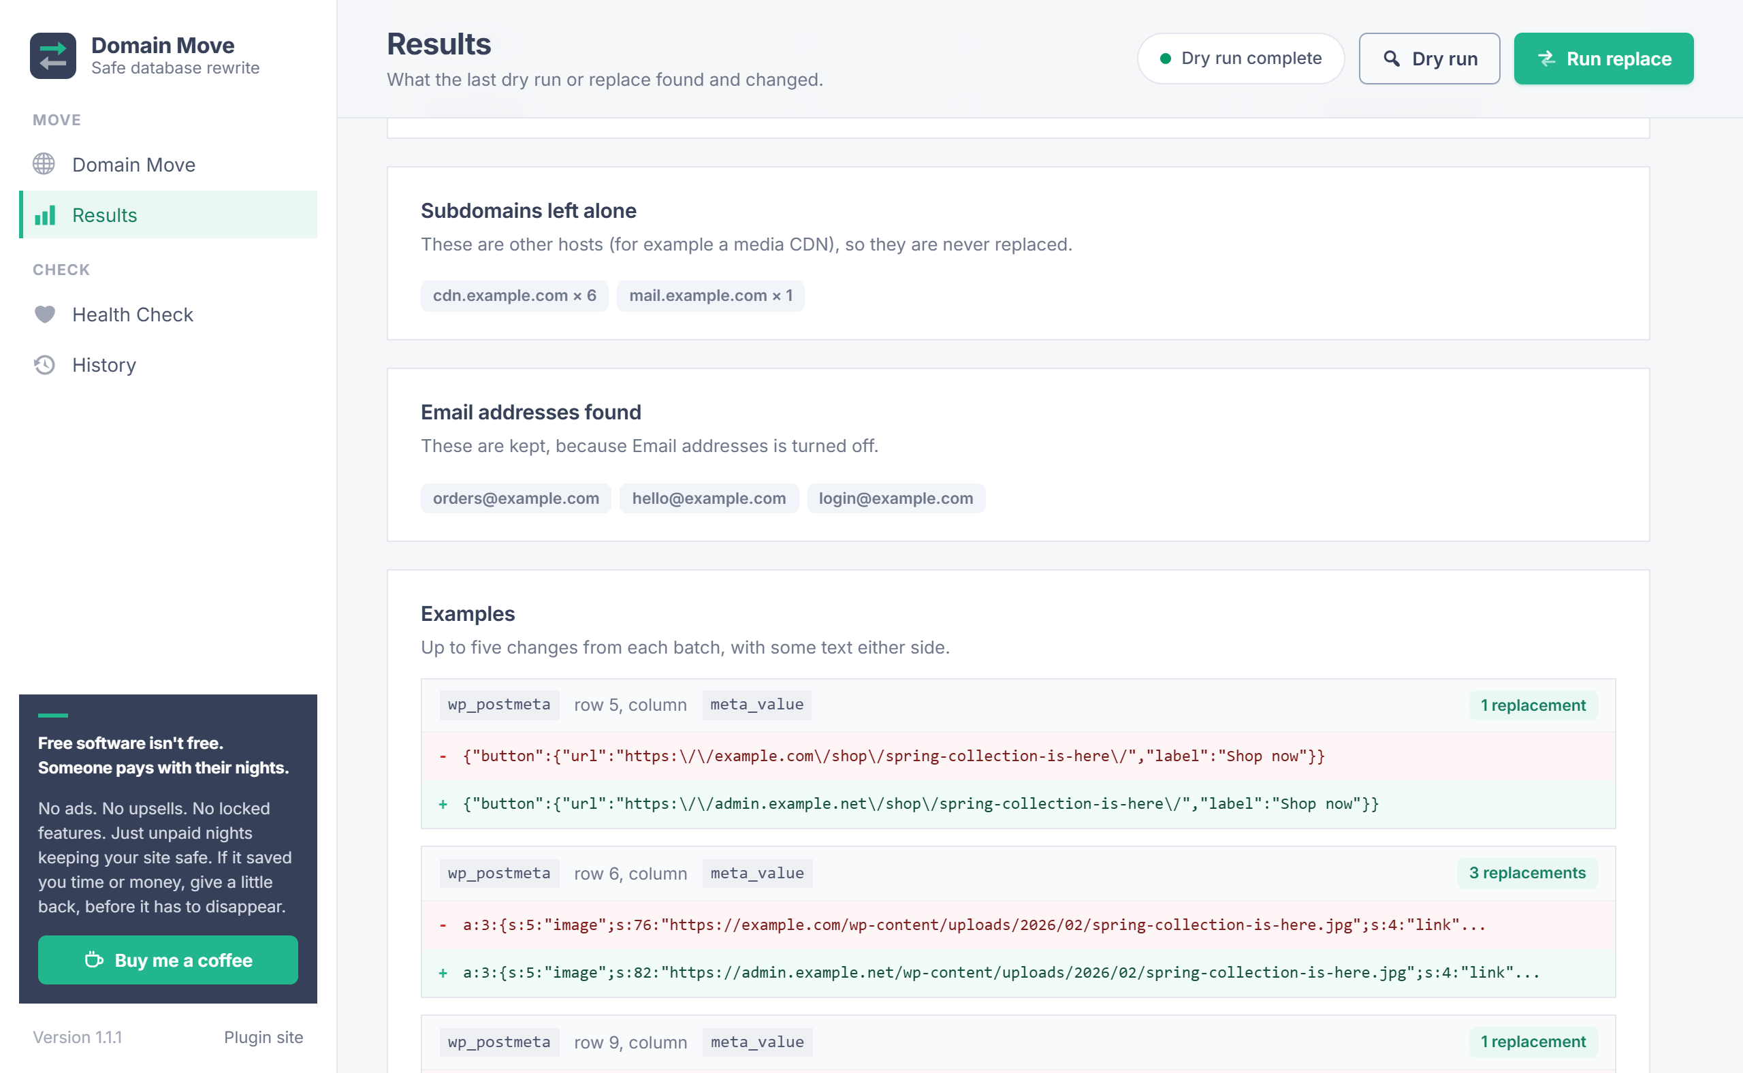This screenshot has width=1743, height=1073.
Task: Click Buy me a coffee button
Action: click(x=168, y=960)
